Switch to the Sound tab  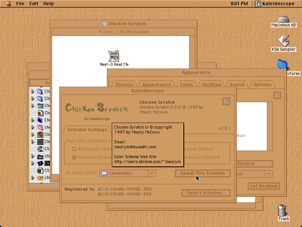237,84
